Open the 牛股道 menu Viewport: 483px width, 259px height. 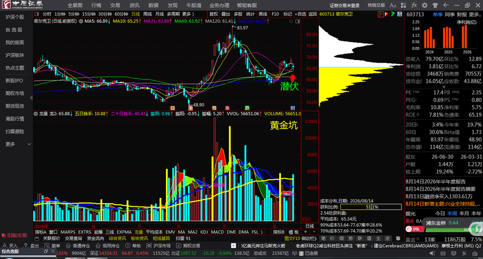(x=194, y=5)
